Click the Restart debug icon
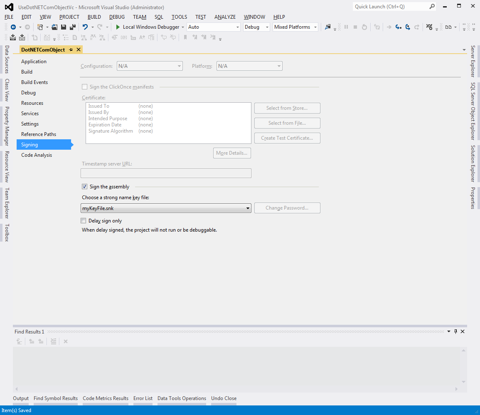This screenshot has height=415, width=480. point(364,27)
